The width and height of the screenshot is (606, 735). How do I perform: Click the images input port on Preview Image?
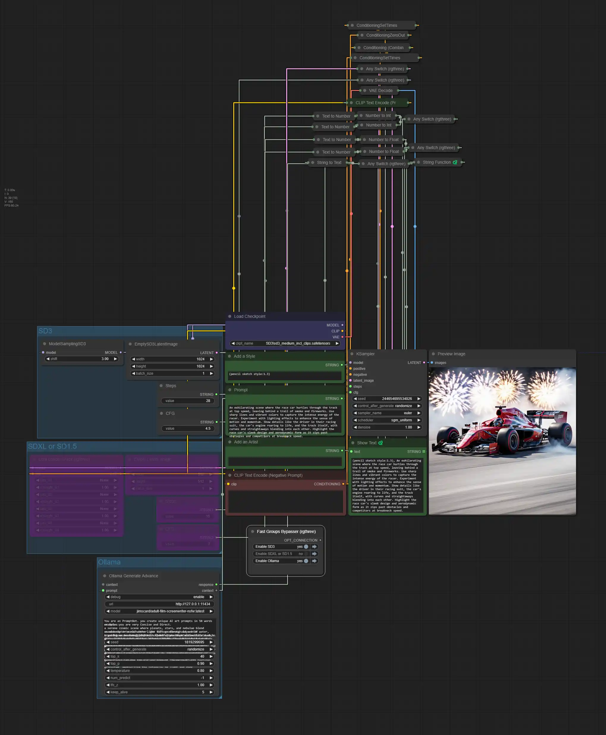click(x=432, y=362)
